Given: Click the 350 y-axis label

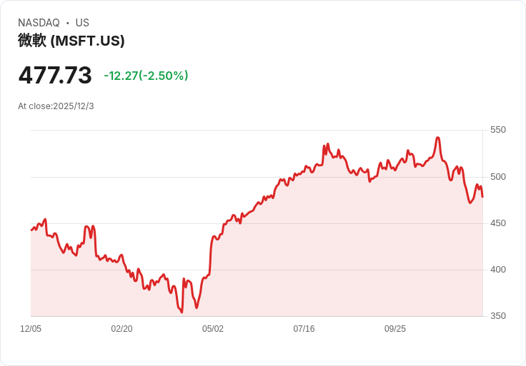Looking at the screenshot, I should [498, 316].
